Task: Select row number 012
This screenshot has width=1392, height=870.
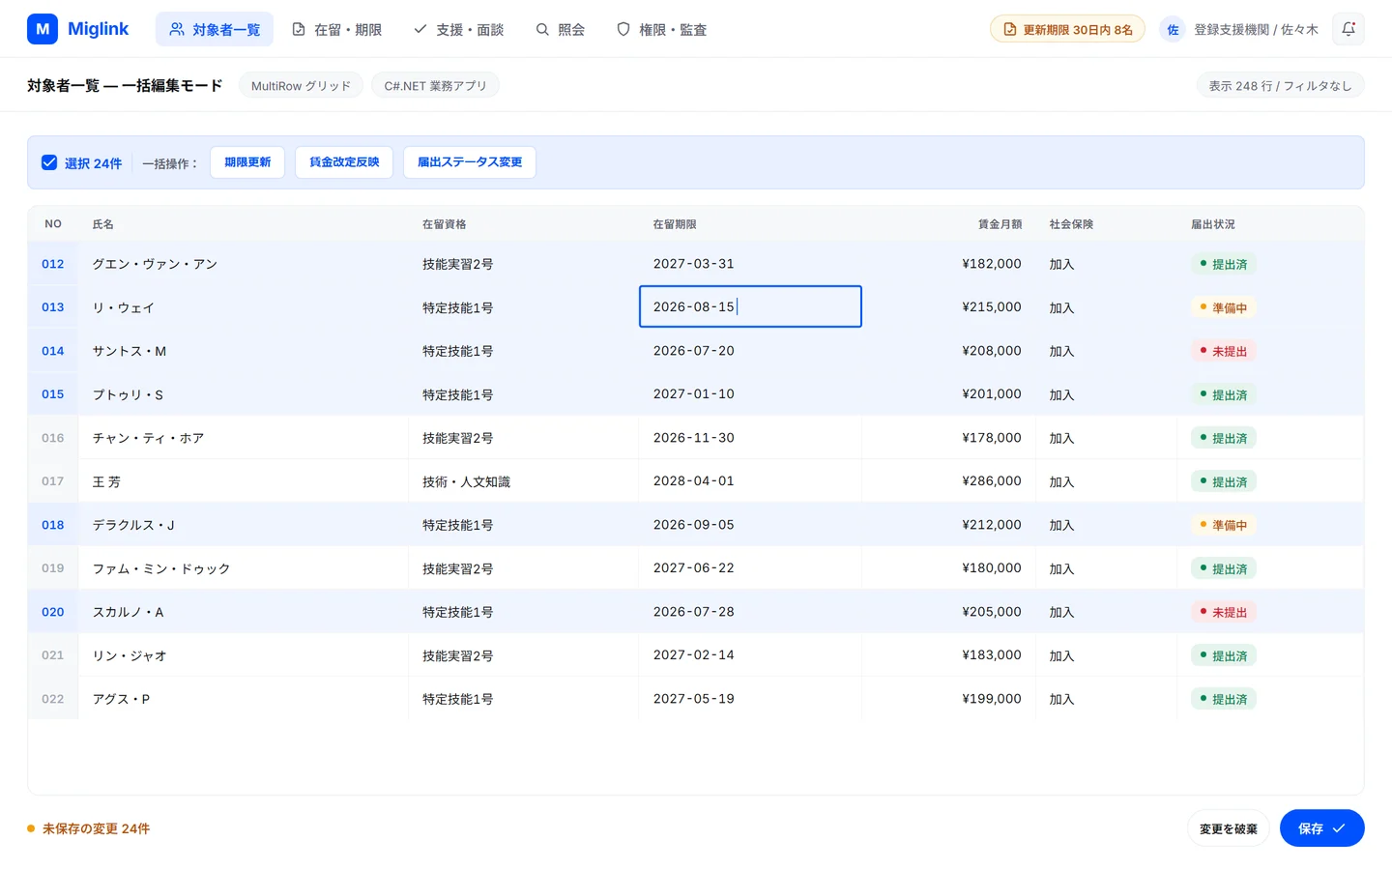Action: point(53,264)
